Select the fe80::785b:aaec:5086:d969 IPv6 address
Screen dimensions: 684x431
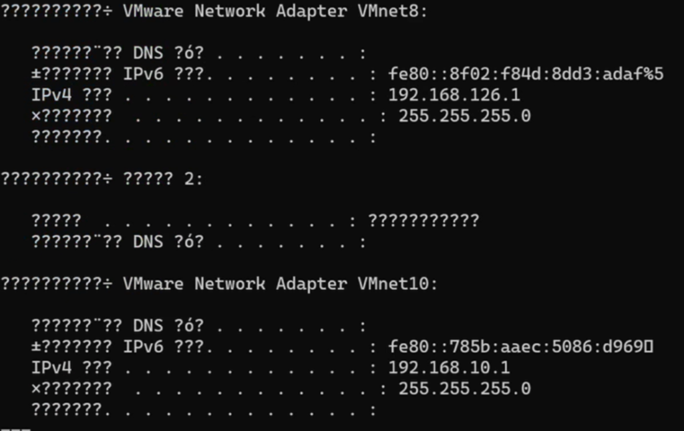click(520, 347)
